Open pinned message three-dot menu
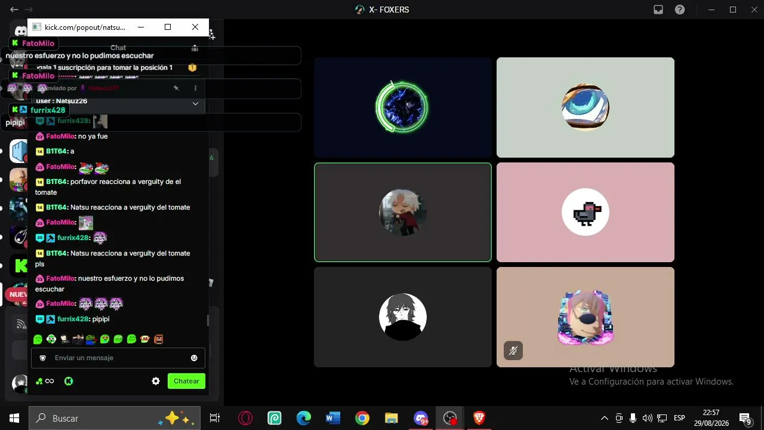The image size is (764, 430). point(195,88)
